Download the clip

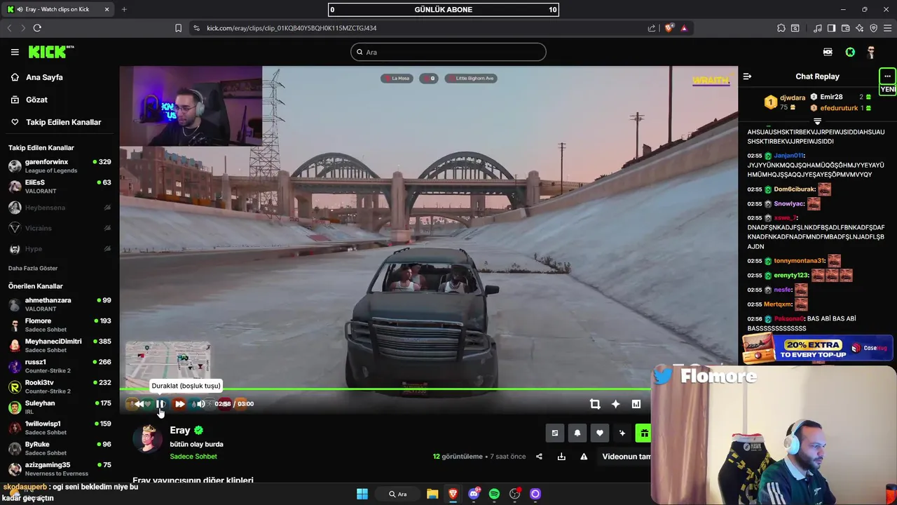pyautogui.click(x=561, y=457)
